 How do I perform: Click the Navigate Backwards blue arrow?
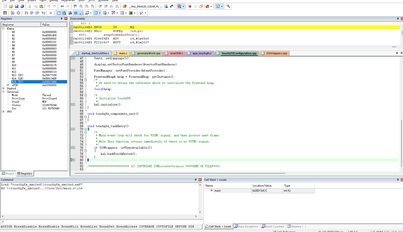pos(62,6)
